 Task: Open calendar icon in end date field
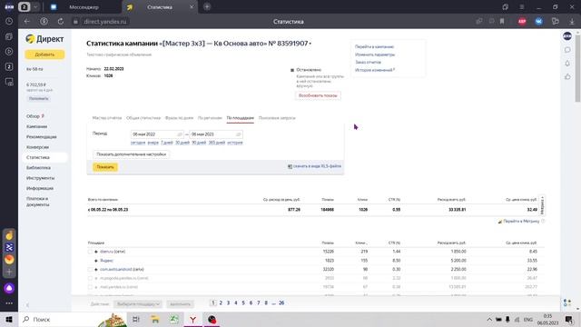239,134
